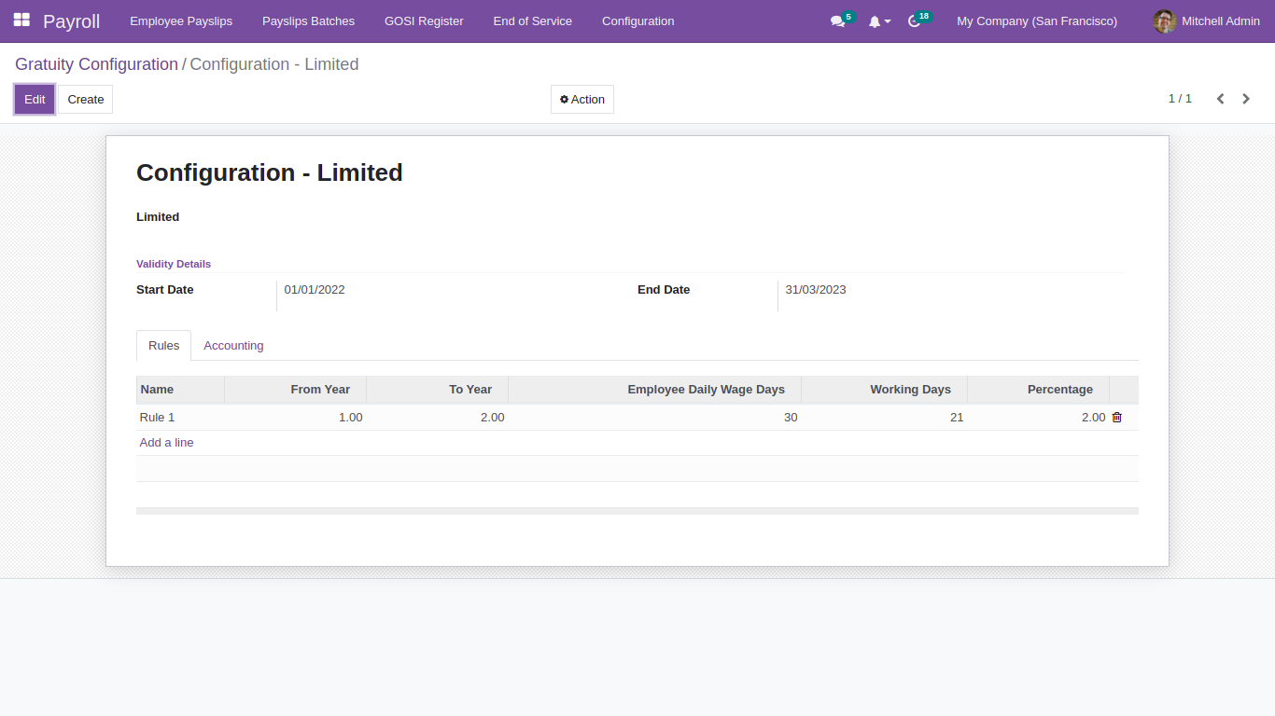Navigate to Gratuity Configuration breadcrumb
Screen dimensions: 1275x716
coord(96,64)
